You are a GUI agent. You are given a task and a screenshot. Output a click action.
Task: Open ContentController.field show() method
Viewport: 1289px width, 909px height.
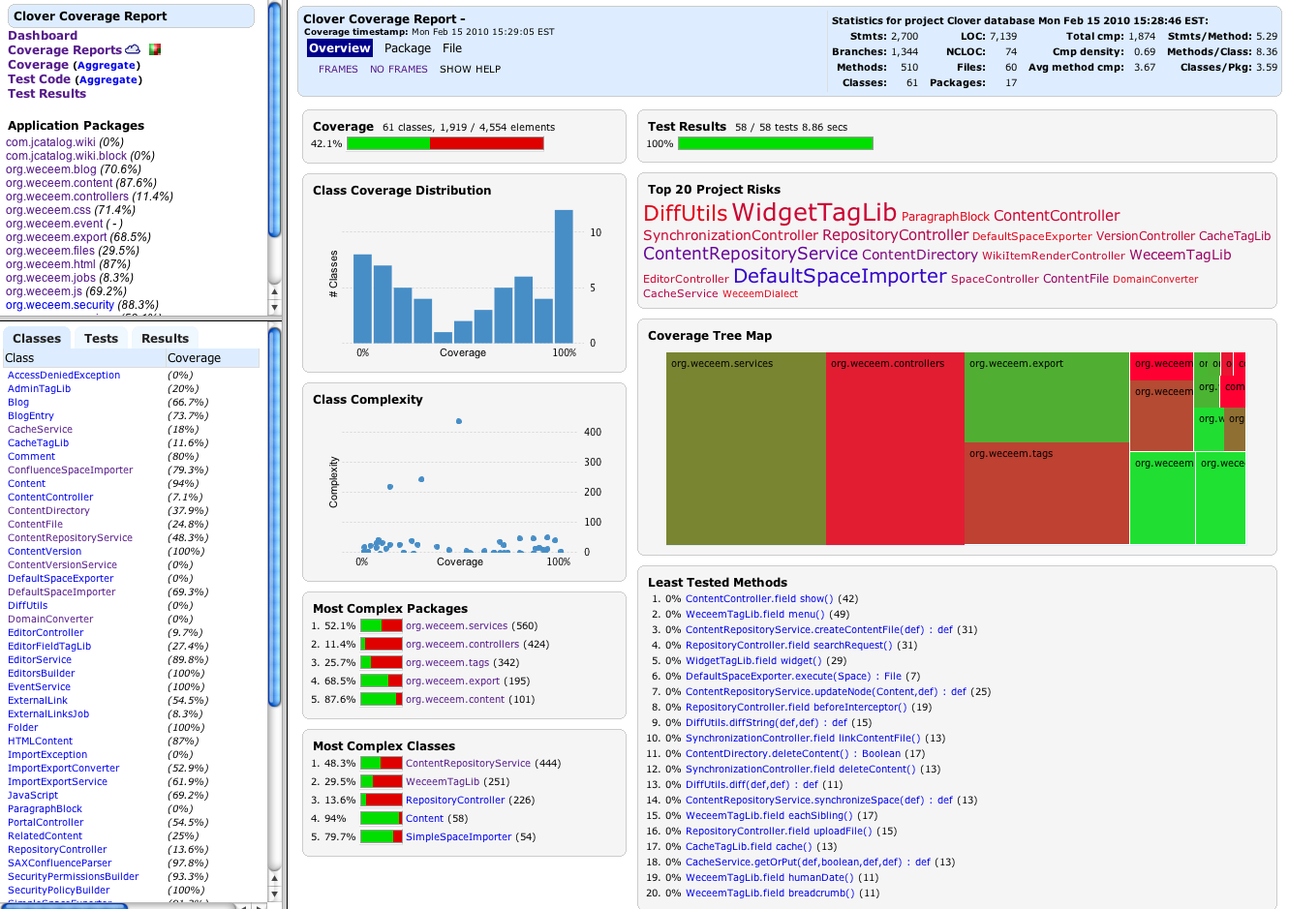(759, 599)
